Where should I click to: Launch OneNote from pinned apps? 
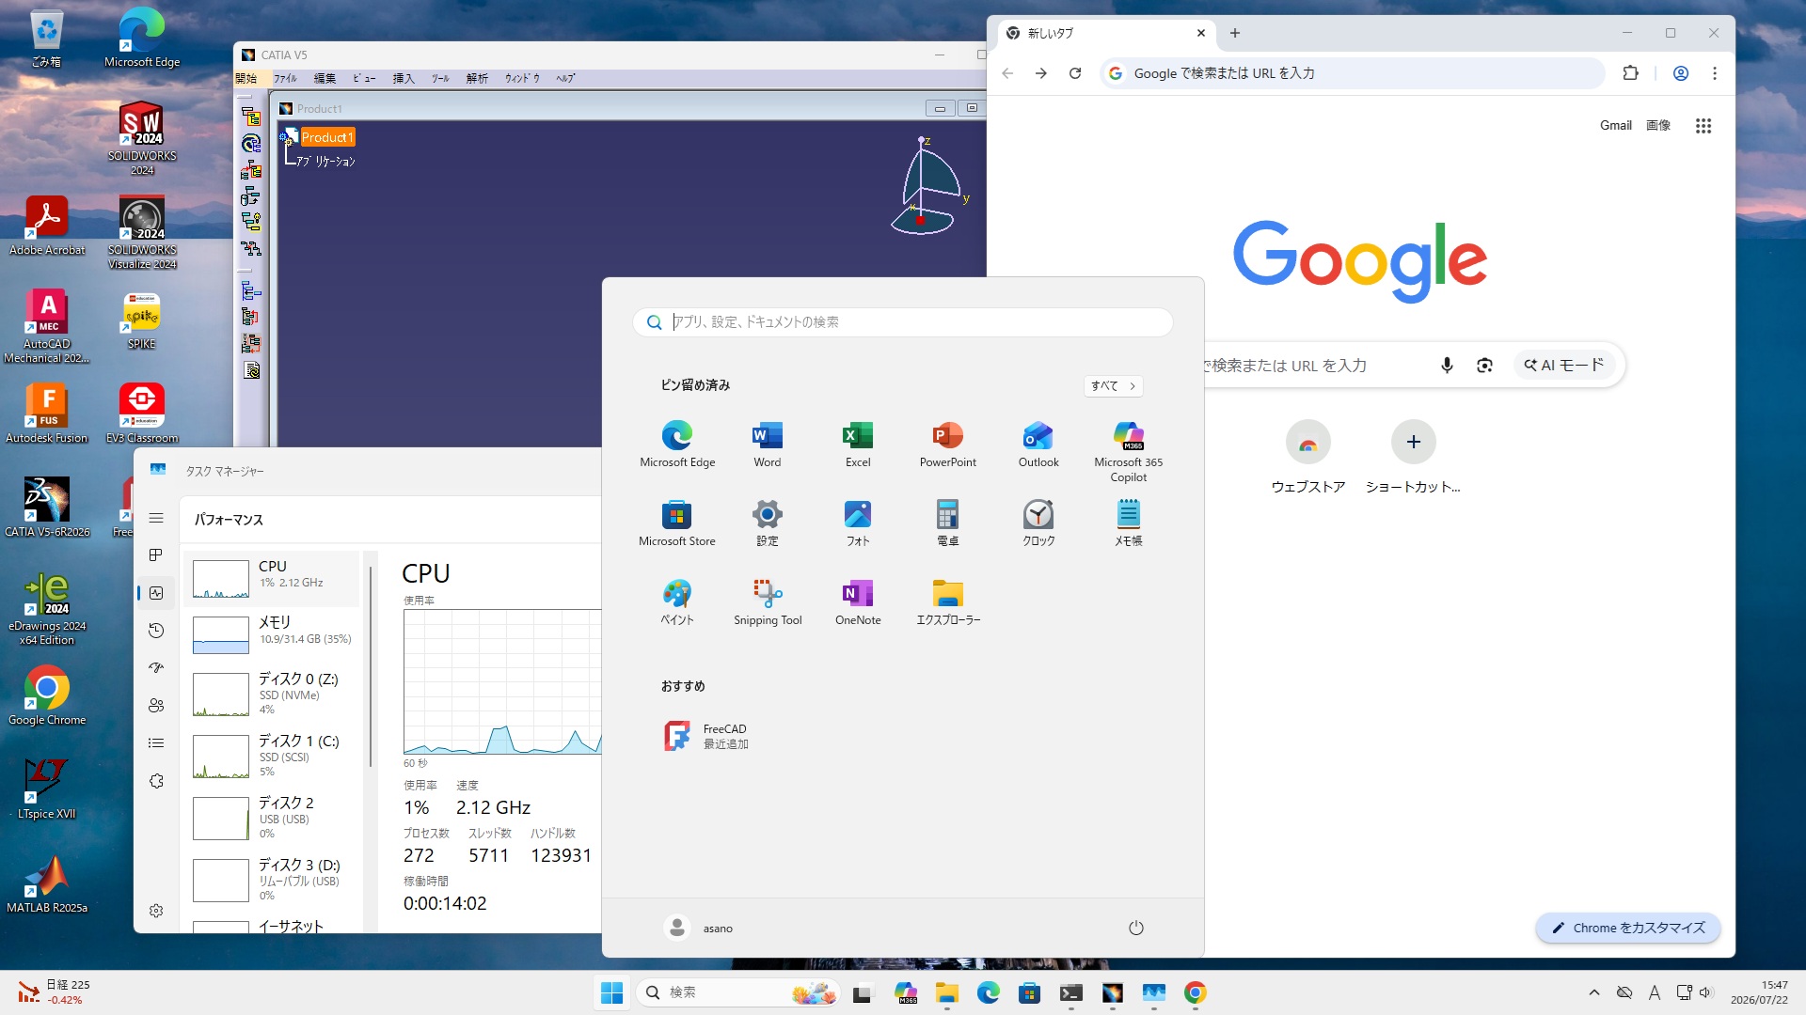(858, 602)
